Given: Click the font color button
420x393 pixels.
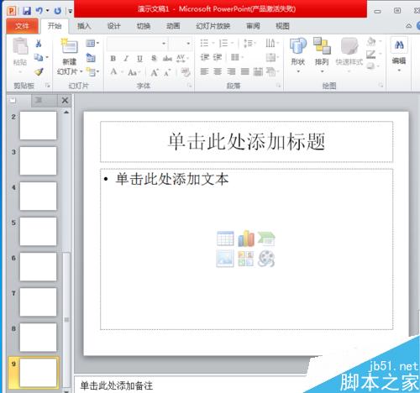Looking at the screenshot, I should click(113, 71).
